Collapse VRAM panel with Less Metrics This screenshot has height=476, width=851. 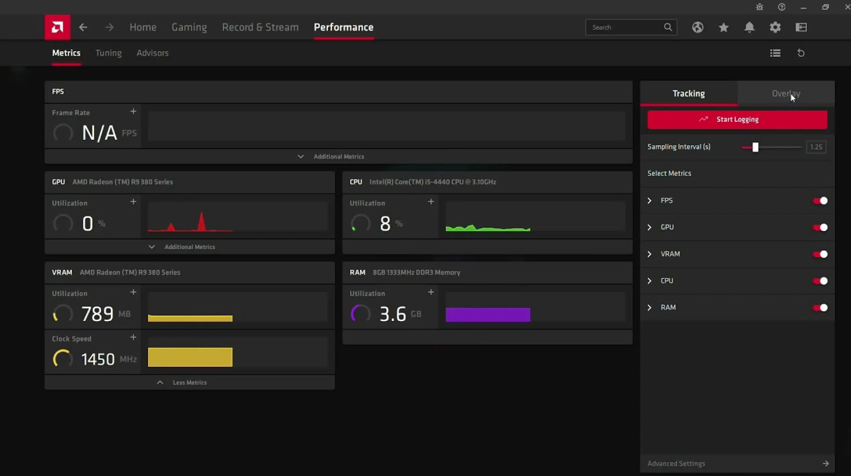click(x=189, y=382)
